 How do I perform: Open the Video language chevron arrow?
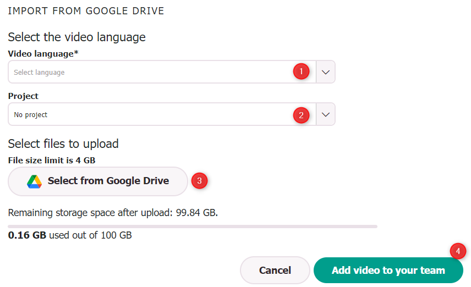(326, 72)
